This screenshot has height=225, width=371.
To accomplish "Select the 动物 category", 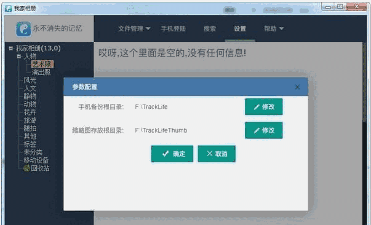I will coord(30,105).
